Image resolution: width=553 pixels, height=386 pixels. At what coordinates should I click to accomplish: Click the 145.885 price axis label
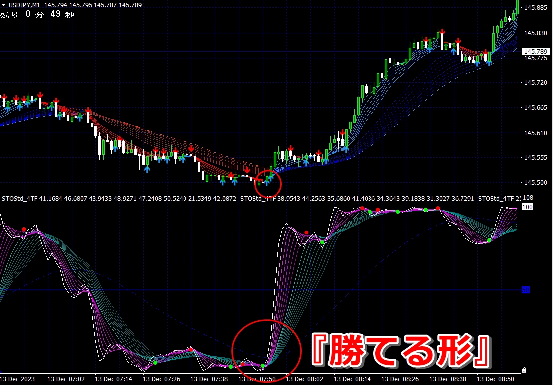point(536,8)
